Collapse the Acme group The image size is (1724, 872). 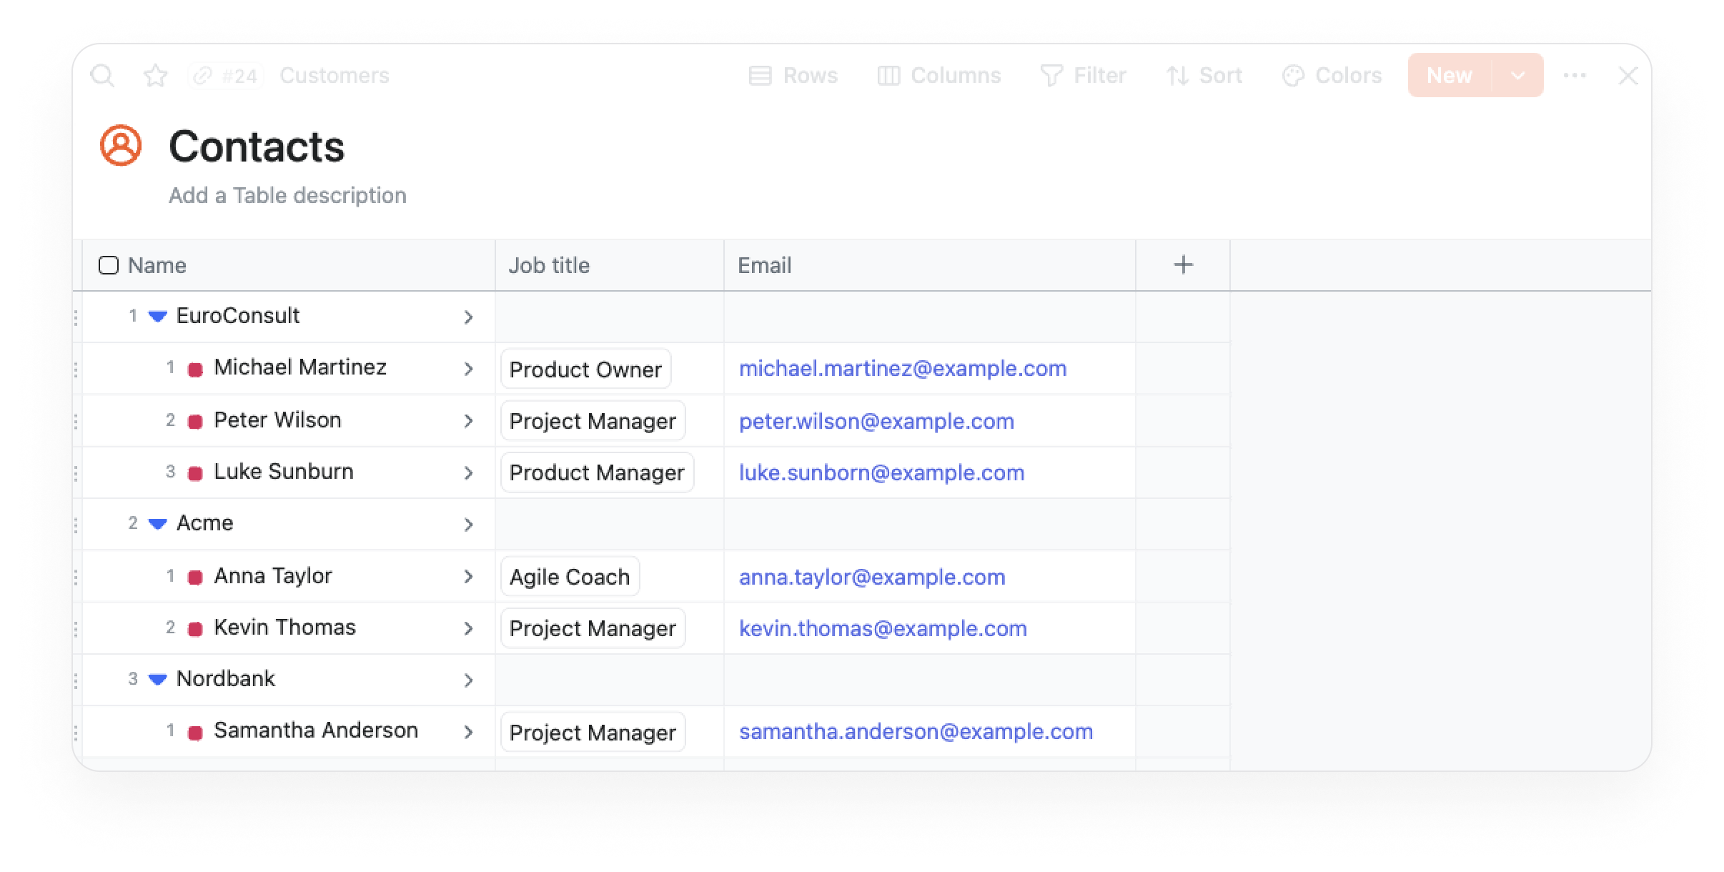click(x=157, y=524)
